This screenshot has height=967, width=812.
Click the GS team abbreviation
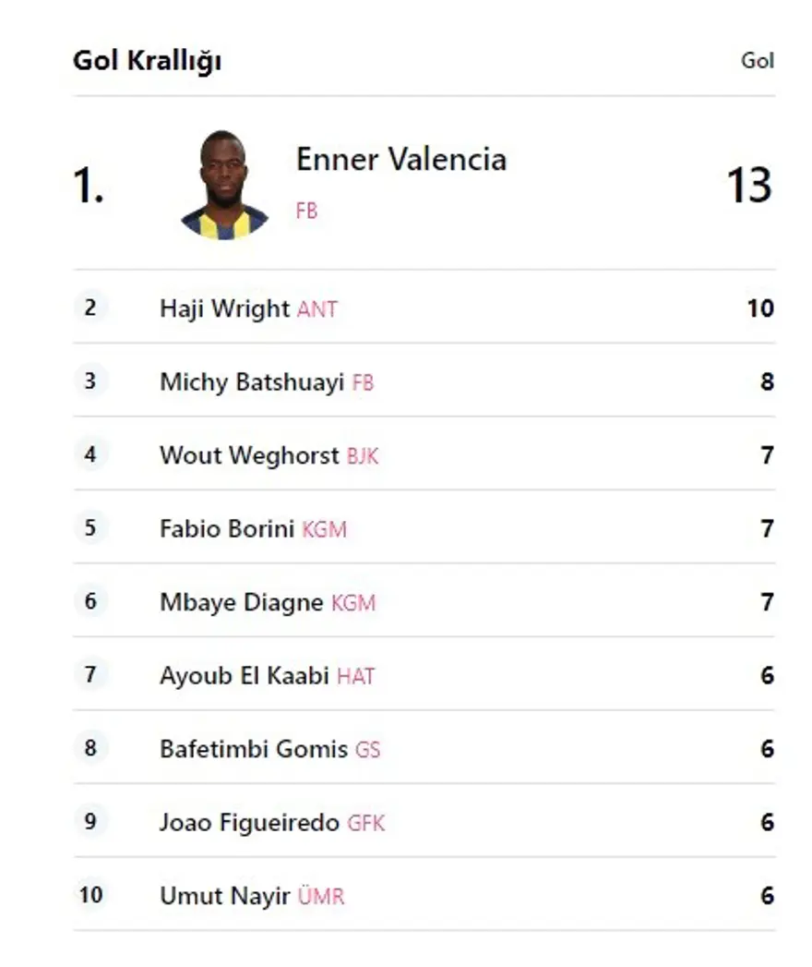coord(368,750)
